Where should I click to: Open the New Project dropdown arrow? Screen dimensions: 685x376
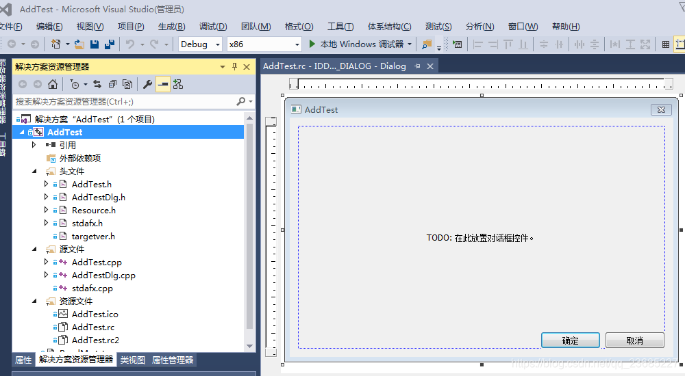point(67,44)
